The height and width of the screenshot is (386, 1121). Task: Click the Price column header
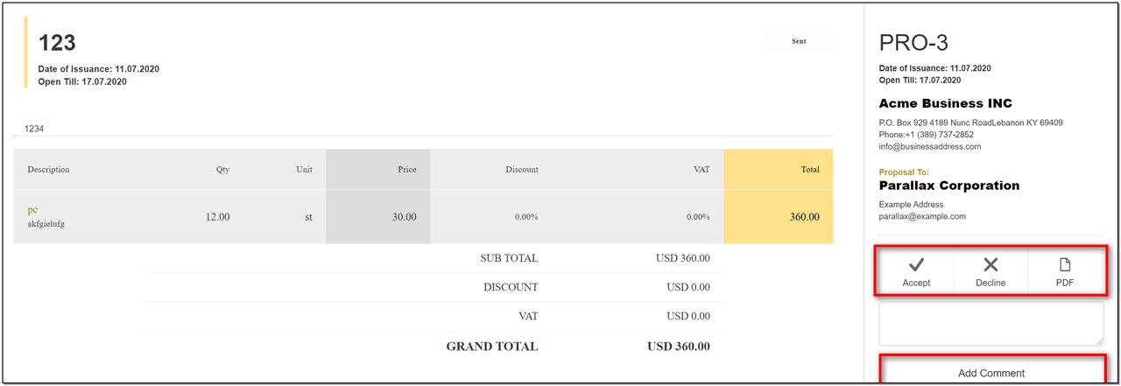click(x=406, y=170)
